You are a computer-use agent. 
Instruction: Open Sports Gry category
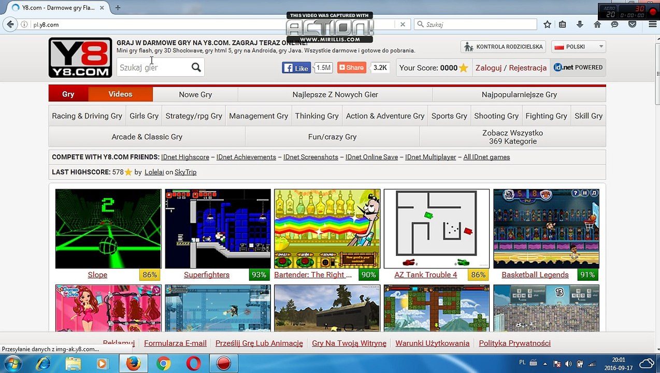(x=449, y=116)
